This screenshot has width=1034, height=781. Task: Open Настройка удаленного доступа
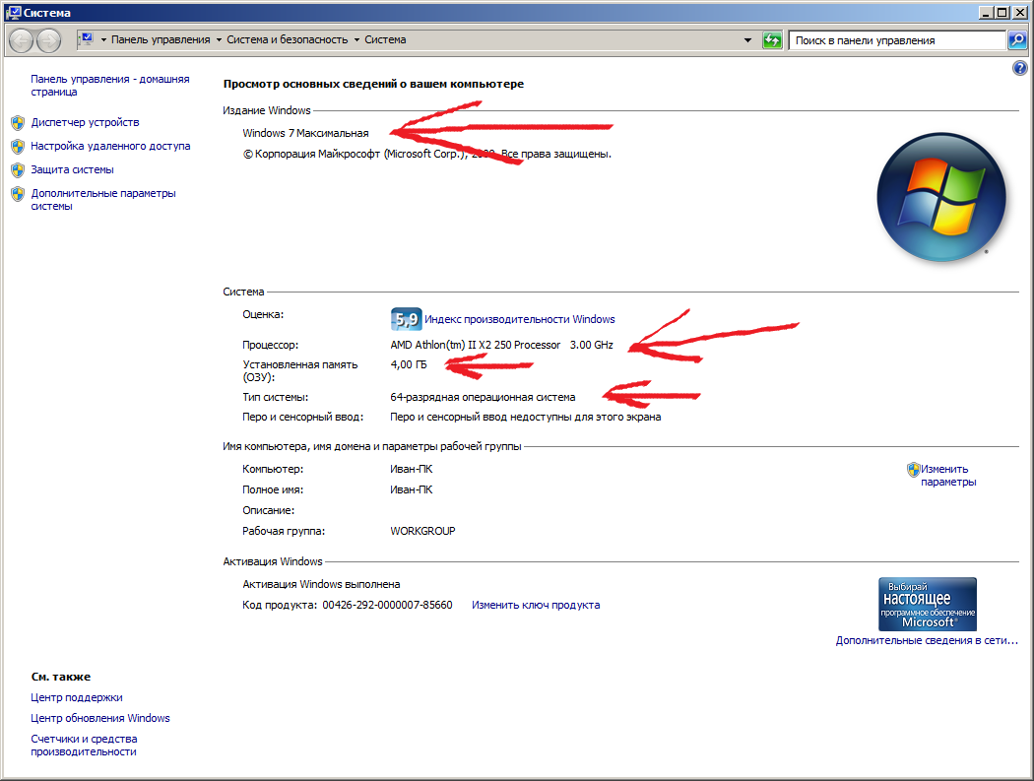[x=110, y=146]
